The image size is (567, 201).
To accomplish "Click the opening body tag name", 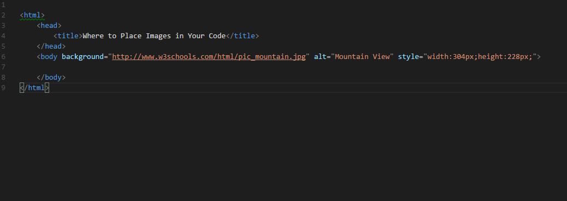I will pyautogui.click(x=49, y=57).
